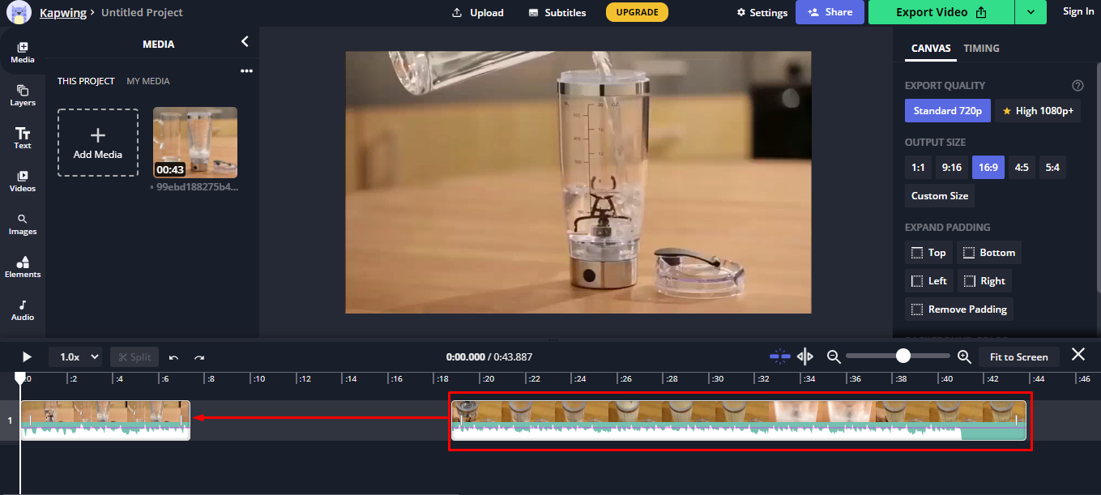The height and width of the screenshot is (495, 1101).
Task: Click the Upload button in top bar
Action: pos(477,12)
